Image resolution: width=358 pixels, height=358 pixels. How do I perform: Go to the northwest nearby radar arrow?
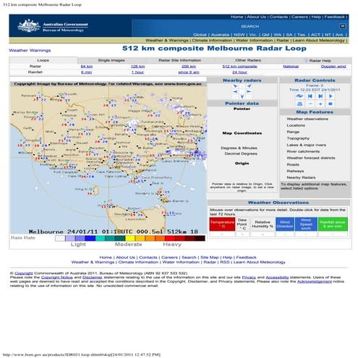pyautogui.click(x=235, y=86)
